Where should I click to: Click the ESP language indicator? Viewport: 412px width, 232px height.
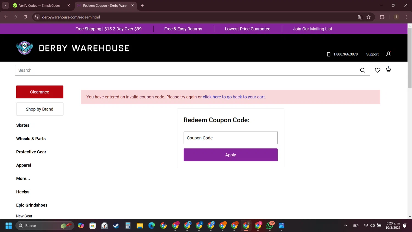(356, 226)
